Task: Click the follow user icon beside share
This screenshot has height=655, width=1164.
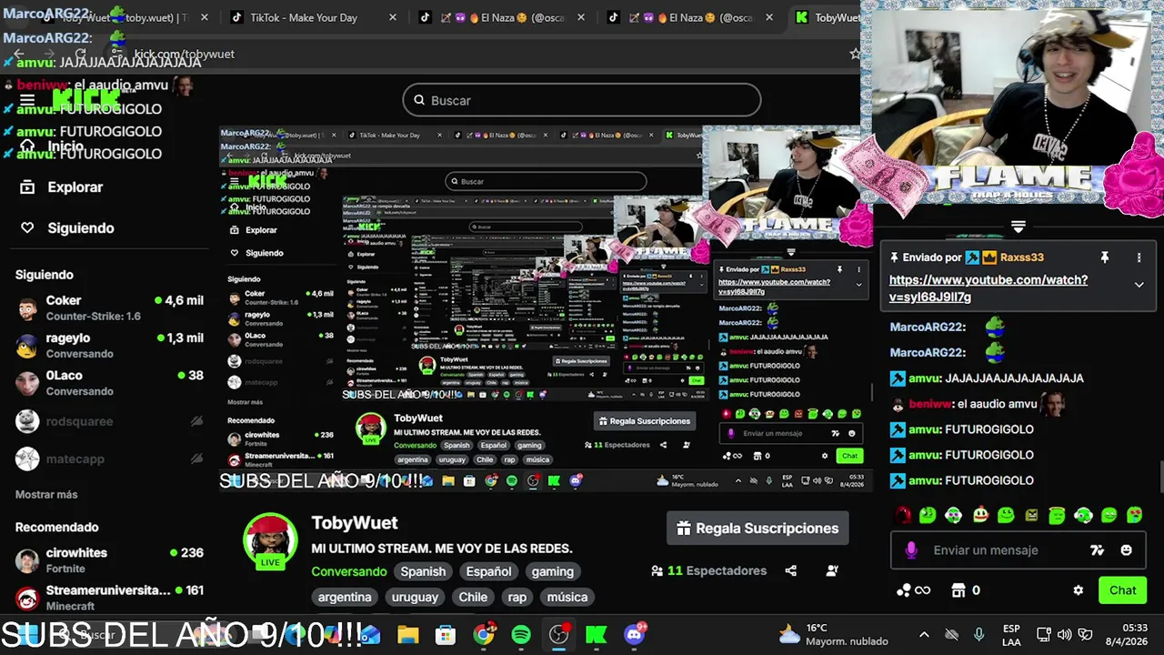Action: [x=832, y=570]
